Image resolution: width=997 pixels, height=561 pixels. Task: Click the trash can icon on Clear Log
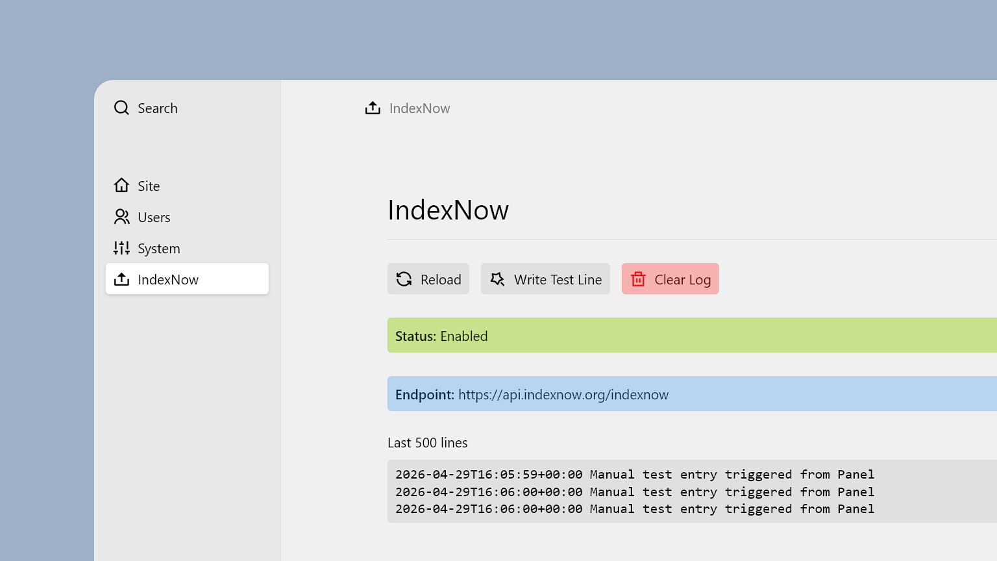(638, 279)
